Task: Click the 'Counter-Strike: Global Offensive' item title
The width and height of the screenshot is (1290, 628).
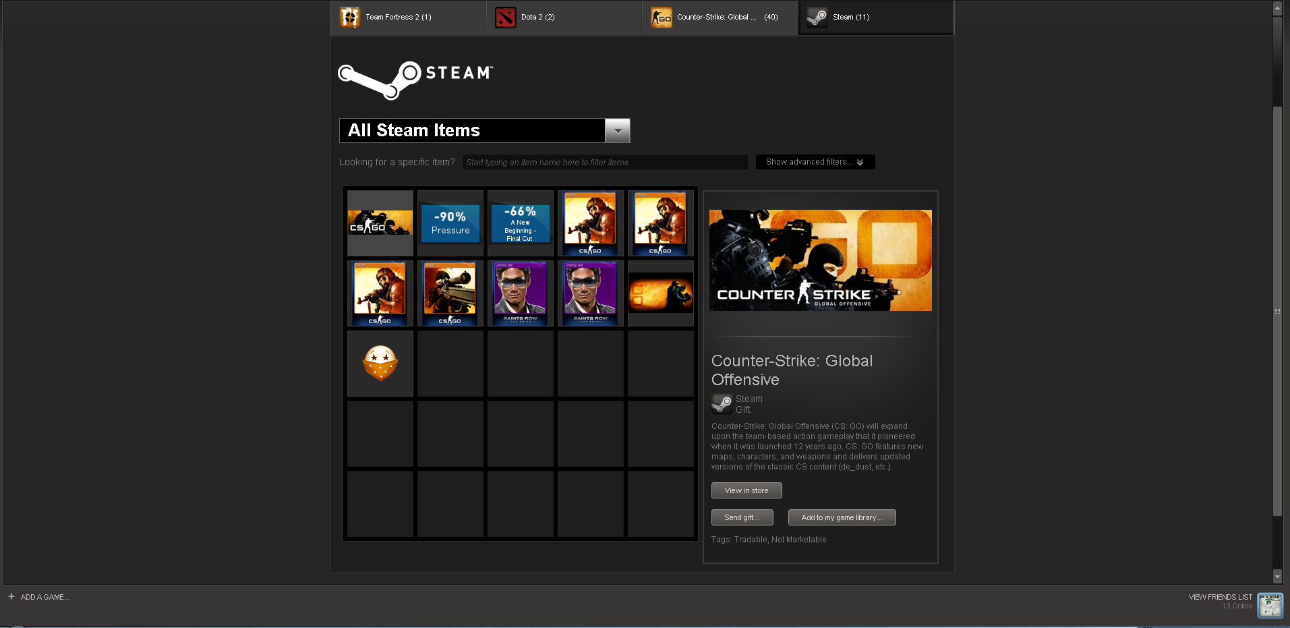Action: coord(792,370)
